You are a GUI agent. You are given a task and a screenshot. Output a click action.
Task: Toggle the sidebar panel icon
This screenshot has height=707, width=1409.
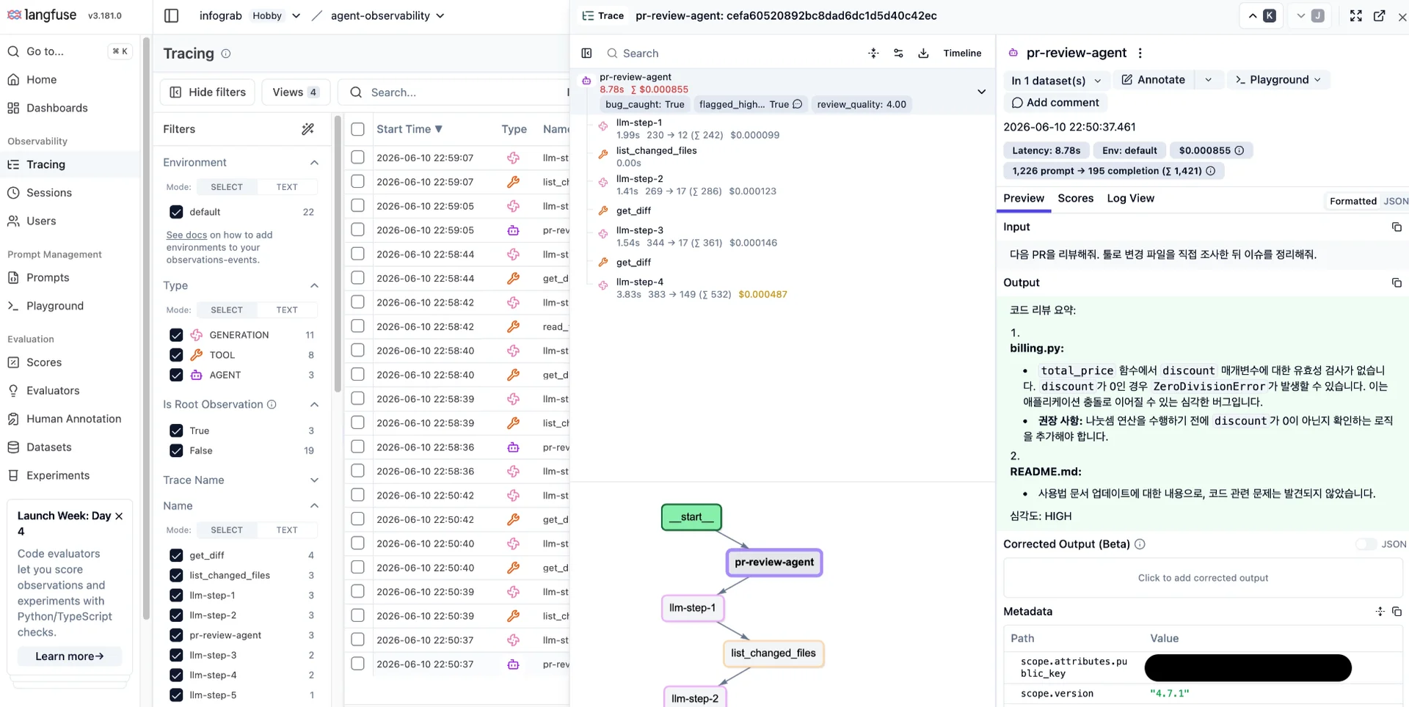pyautogui.click(x=171, y=15)
